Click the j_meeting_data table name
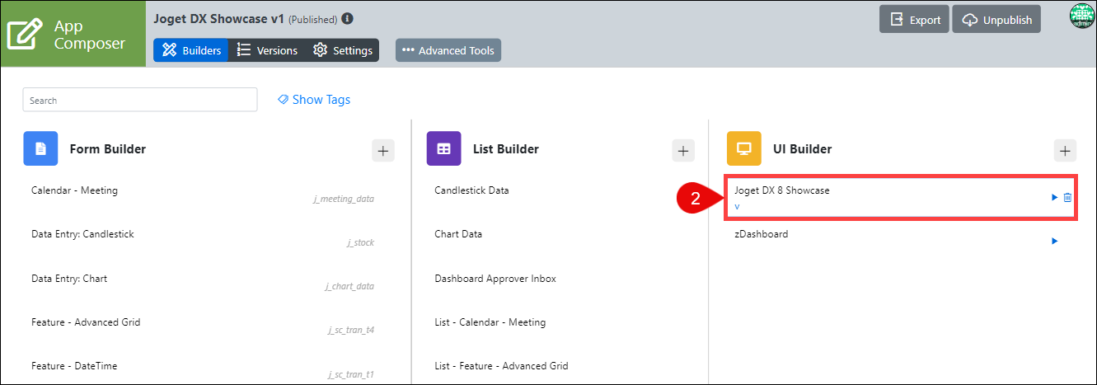Viewport: 1097px width, 385px height. tap(344, 200)
